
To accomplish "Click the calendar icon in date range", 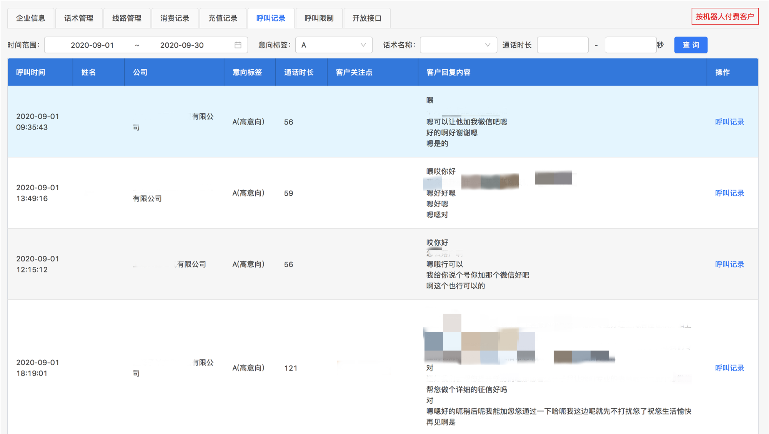I will click(x=238, y=45).
